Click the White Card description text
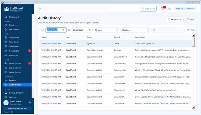This screenshot has width=201, height=115. tap(156, 90)
